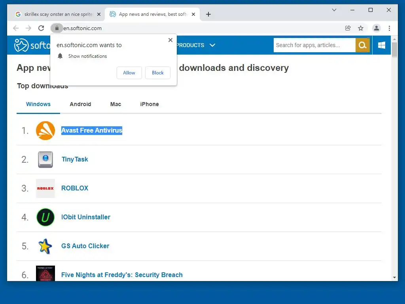This screenshot has height=304, width=405.
Task: Select the iPhone downloads tab
Action: [x=149, y=104]
